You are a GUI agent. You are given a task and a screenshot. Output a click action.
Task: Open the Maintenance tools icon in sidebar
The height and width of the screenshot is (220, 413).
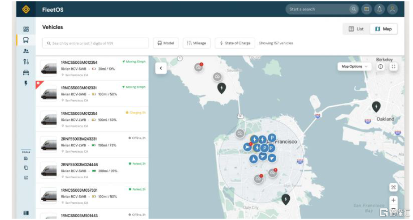tap(26, 62)
